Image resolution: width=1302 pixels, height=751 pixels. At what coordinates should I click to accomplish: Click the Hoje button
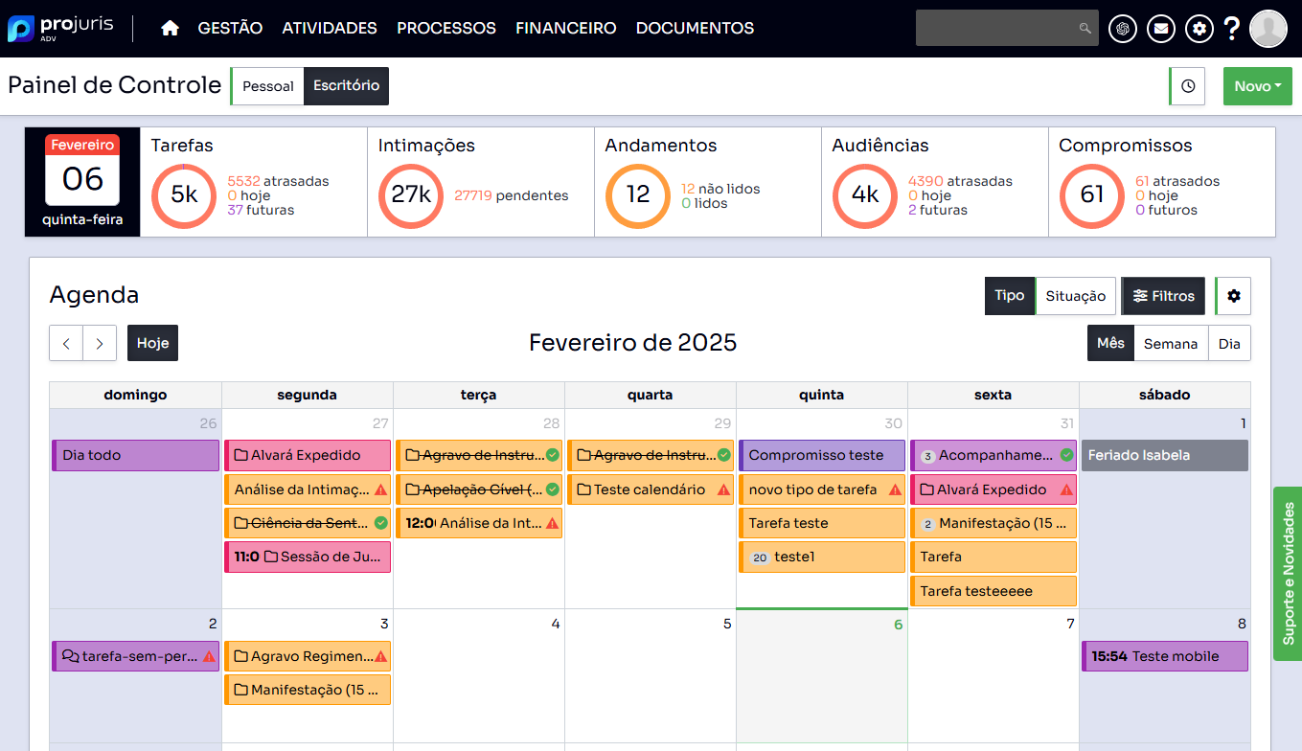[152, 343]
